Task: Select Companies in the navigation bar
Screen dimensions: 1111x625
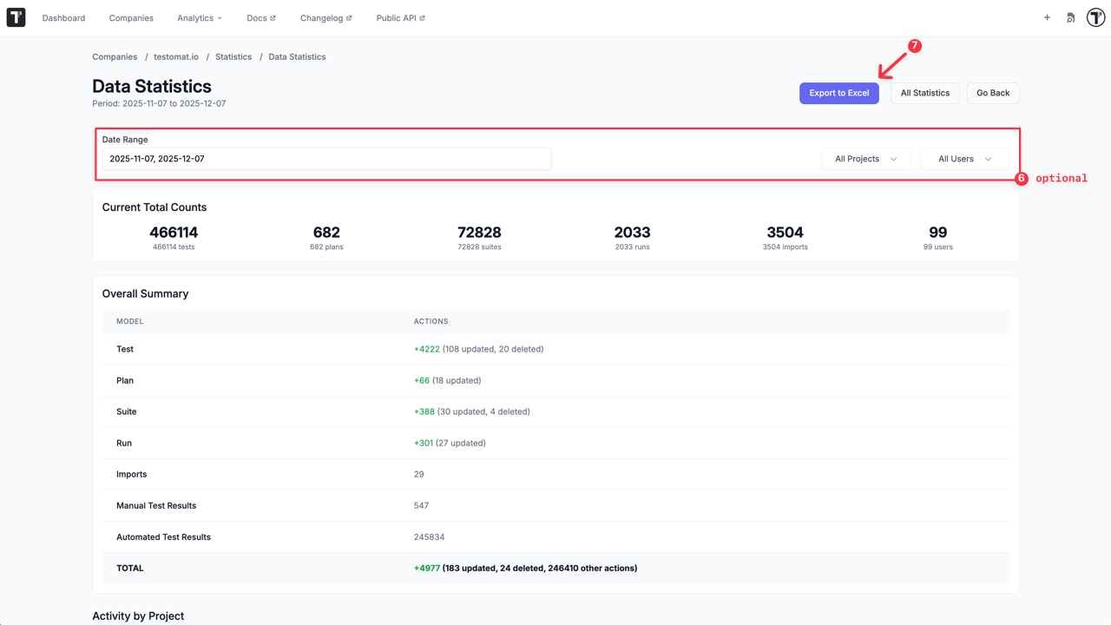Action: 131,17
